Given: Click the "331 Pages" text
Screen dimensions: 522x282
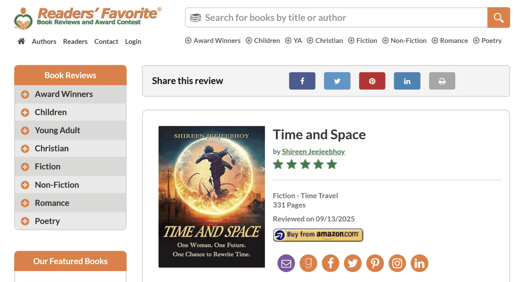Looking at the screenshot, I should (289, 205).
